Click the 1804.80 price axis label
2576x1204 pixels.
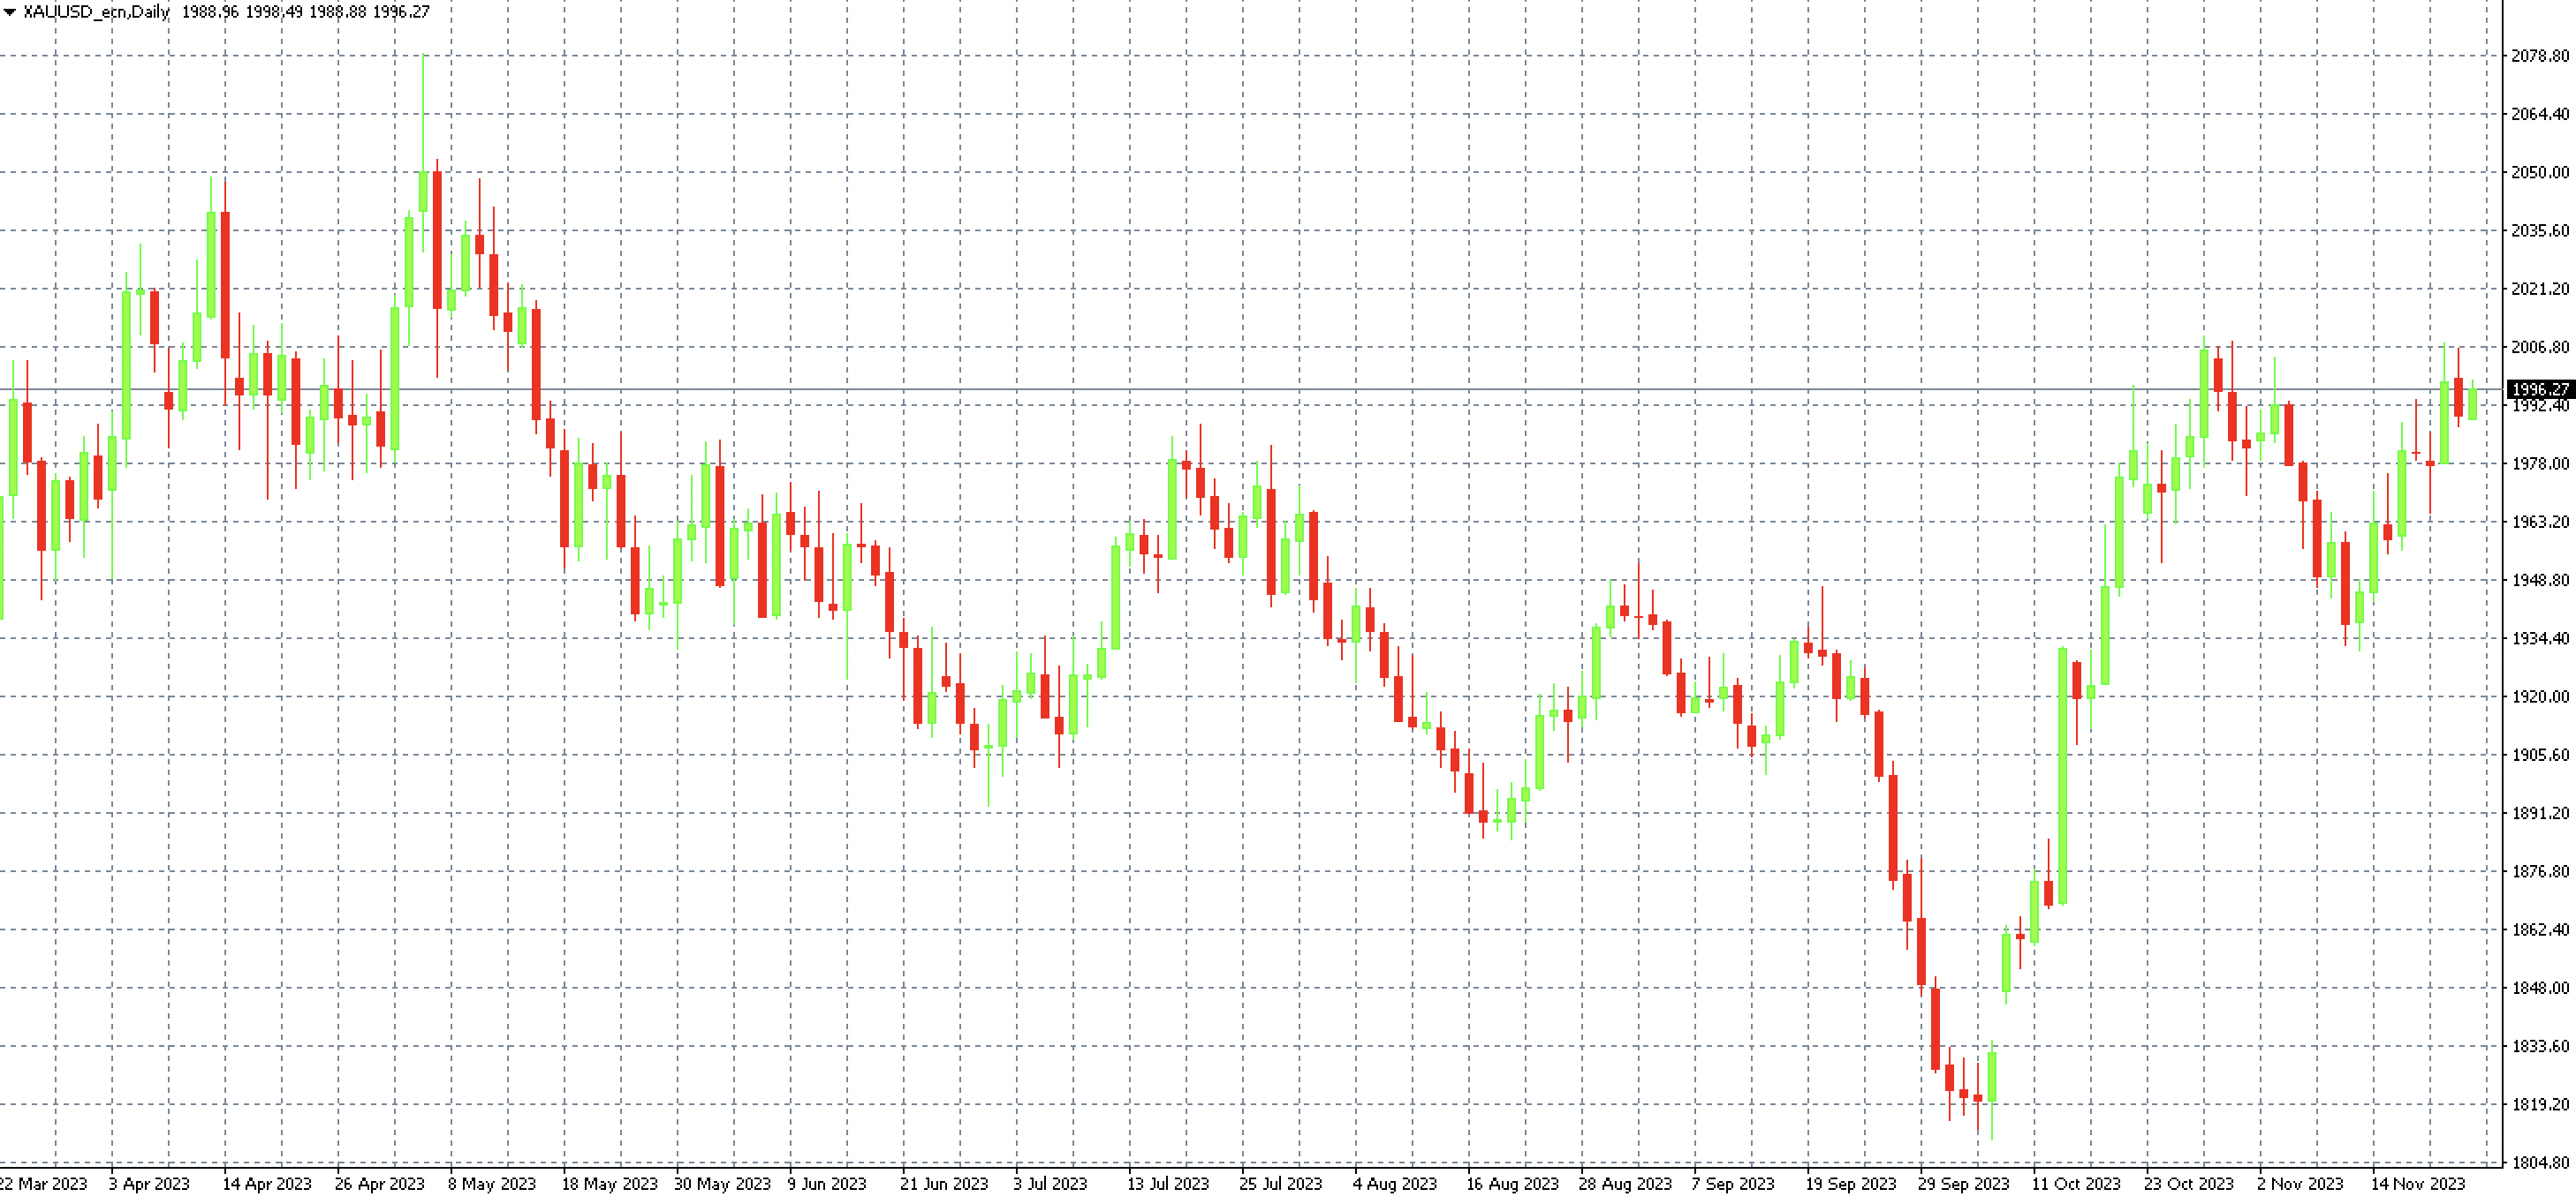click(2540, 1163)
